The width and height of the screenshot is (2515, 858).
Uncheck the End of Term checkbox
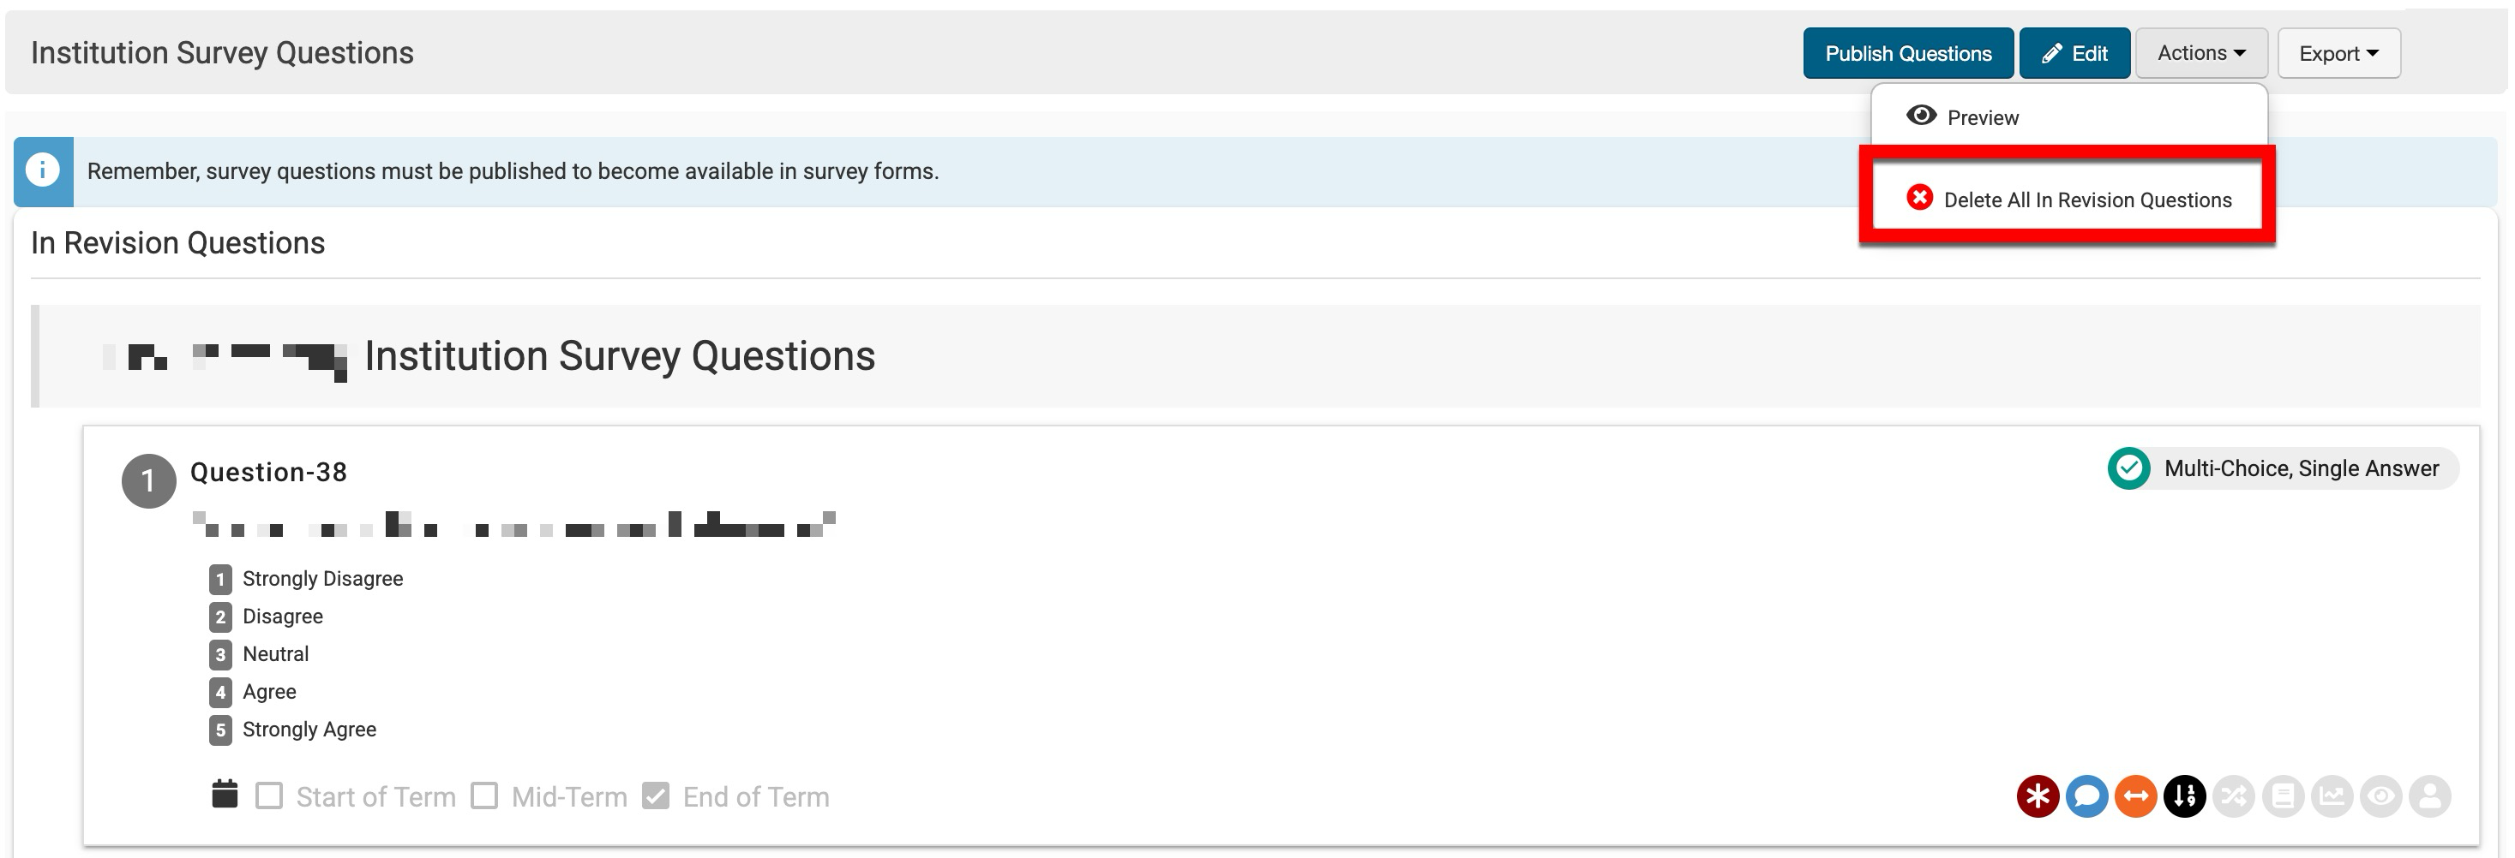tap(656, 796)
